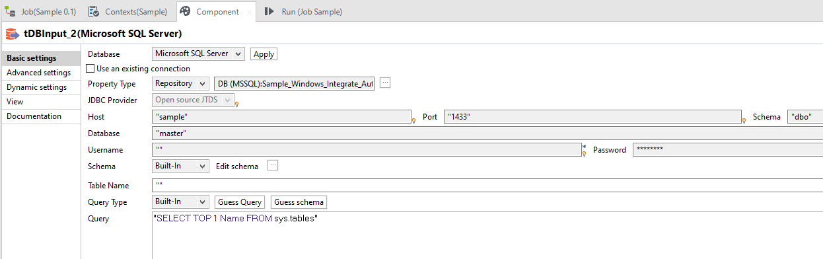Open the Documentation section
This screenshot has height=259, width=823.
tap(40, 116)
